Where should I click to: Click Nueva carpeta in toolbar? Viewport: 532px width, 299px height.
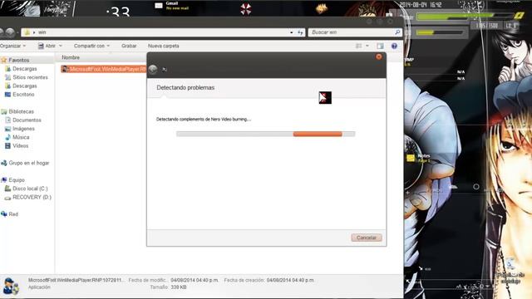click(x=163, y=46)
